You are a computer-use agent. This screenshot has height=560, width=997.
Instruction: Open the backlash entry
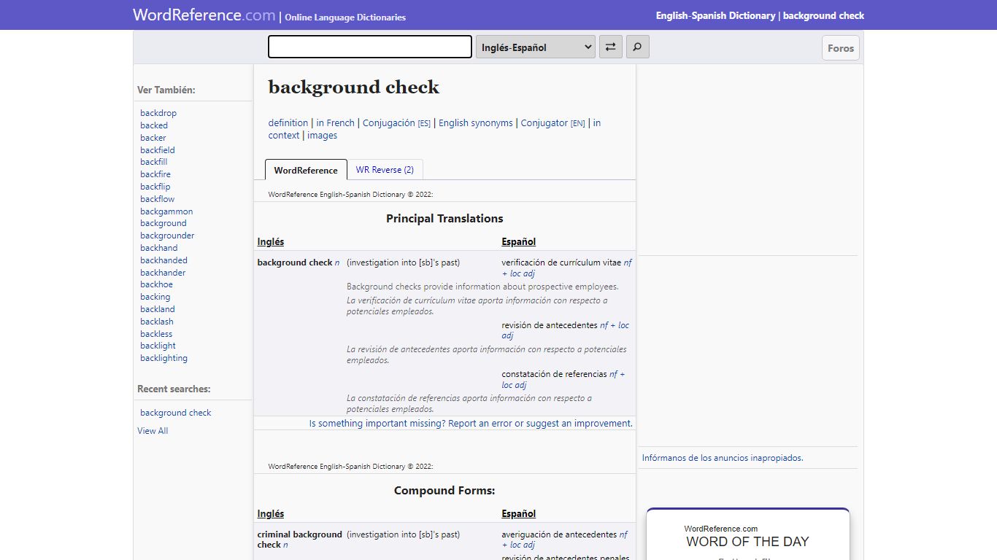(x=157, y=322)
